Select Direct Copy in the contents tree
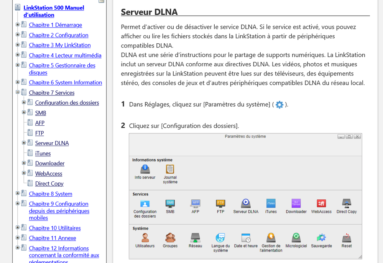Viewport: 383px width, 263px height. [x=49, y=184]
